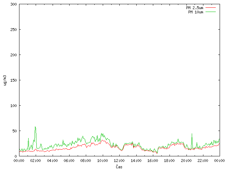Click the y-axis value 150
The width and height of the screenshot is (226, 169).
[x=13, y=80]
